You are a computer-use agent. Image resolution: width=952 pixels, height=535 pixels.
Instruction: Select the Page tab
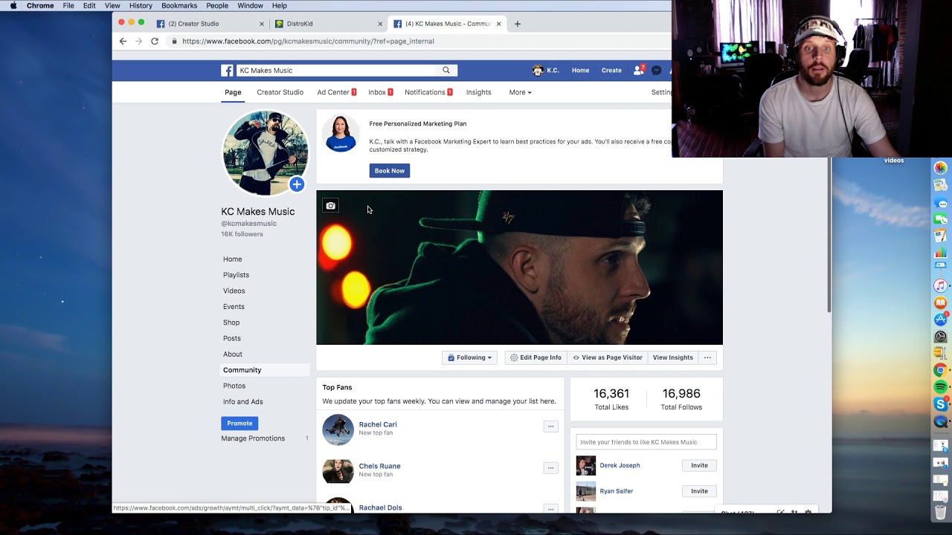tap(233, 92)
